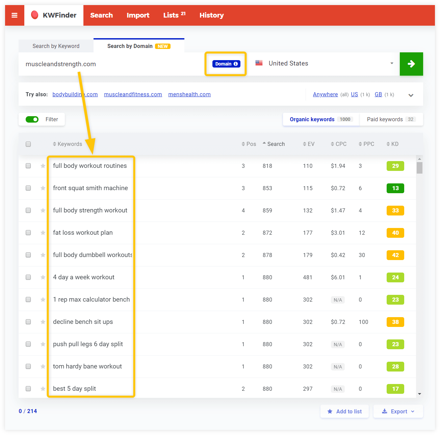Star the fat loss workout plan keyword

(43, 233)
